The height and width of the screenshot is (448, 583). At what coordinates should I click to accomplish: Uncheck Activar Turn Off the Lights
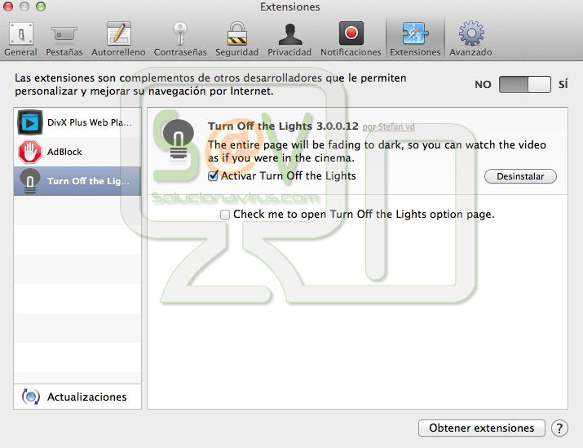tap(213, 175)
